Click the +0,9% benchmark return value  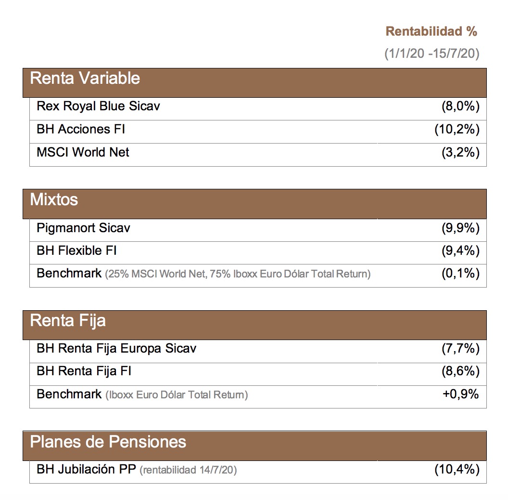pos(460,394)
